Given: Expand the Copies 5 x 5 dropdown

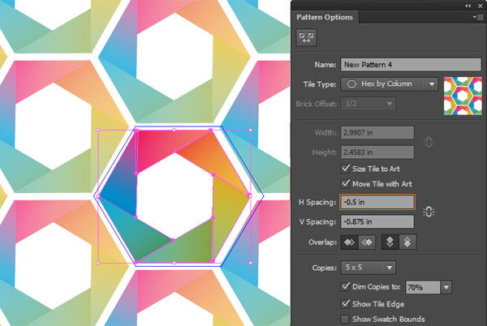Looking at the screenshot, I should (390, 267).
